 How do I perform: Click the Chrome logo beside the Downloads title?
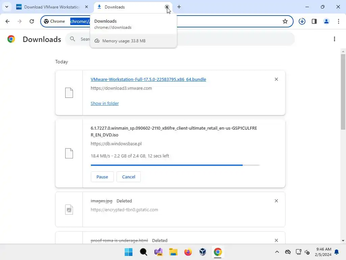coord(11,39)
